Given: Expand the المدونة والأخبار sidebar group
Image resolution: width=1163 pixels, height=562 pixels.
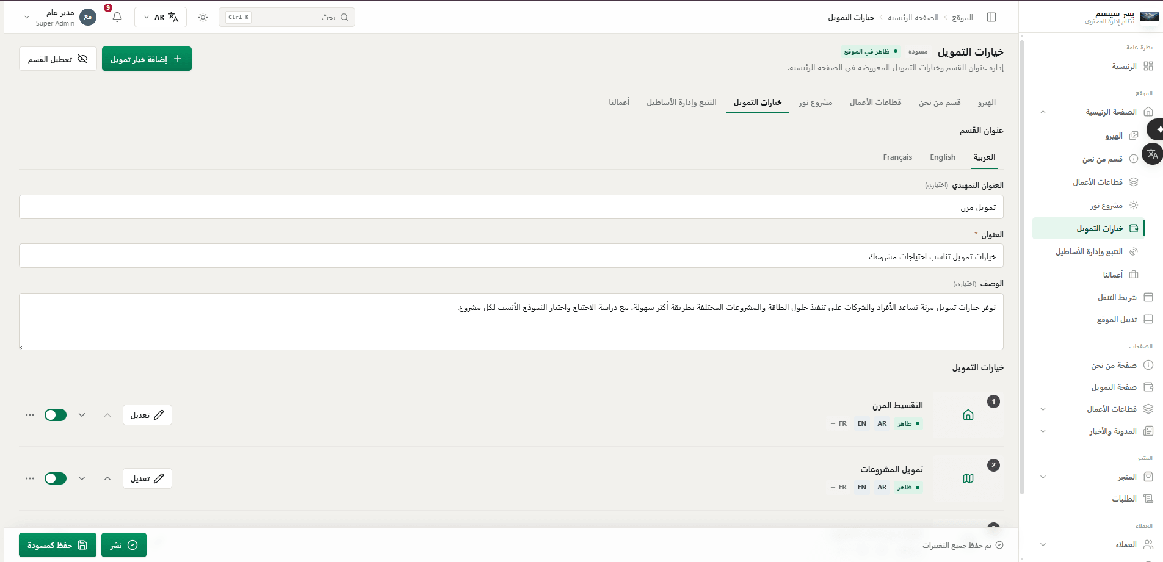Looking at the screenshot, I should 1043,431.
